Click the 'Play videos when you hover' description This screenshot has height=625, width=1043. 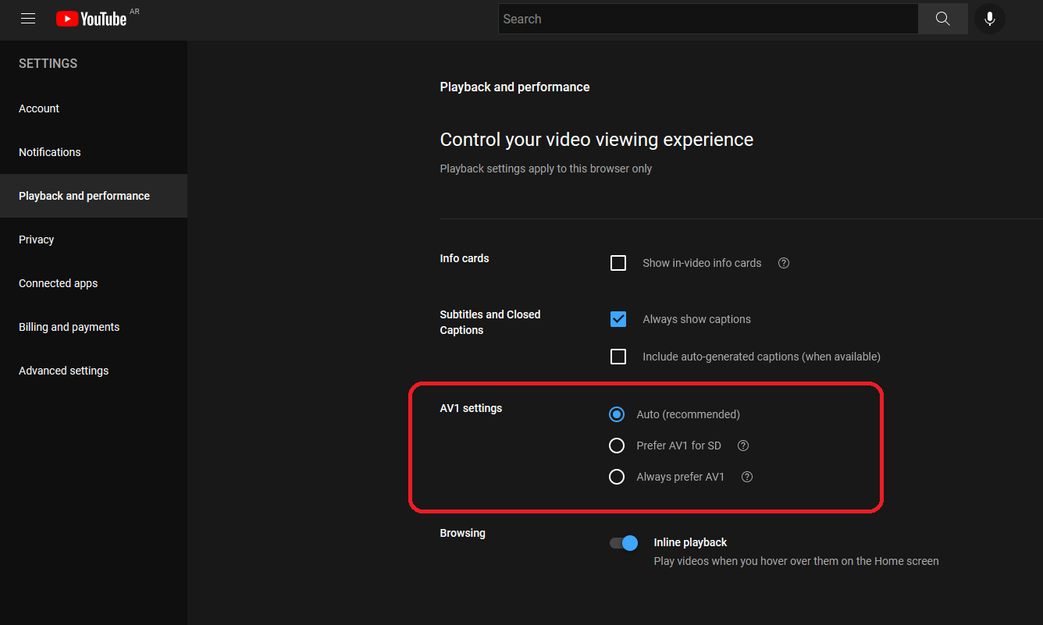point(796,561)
